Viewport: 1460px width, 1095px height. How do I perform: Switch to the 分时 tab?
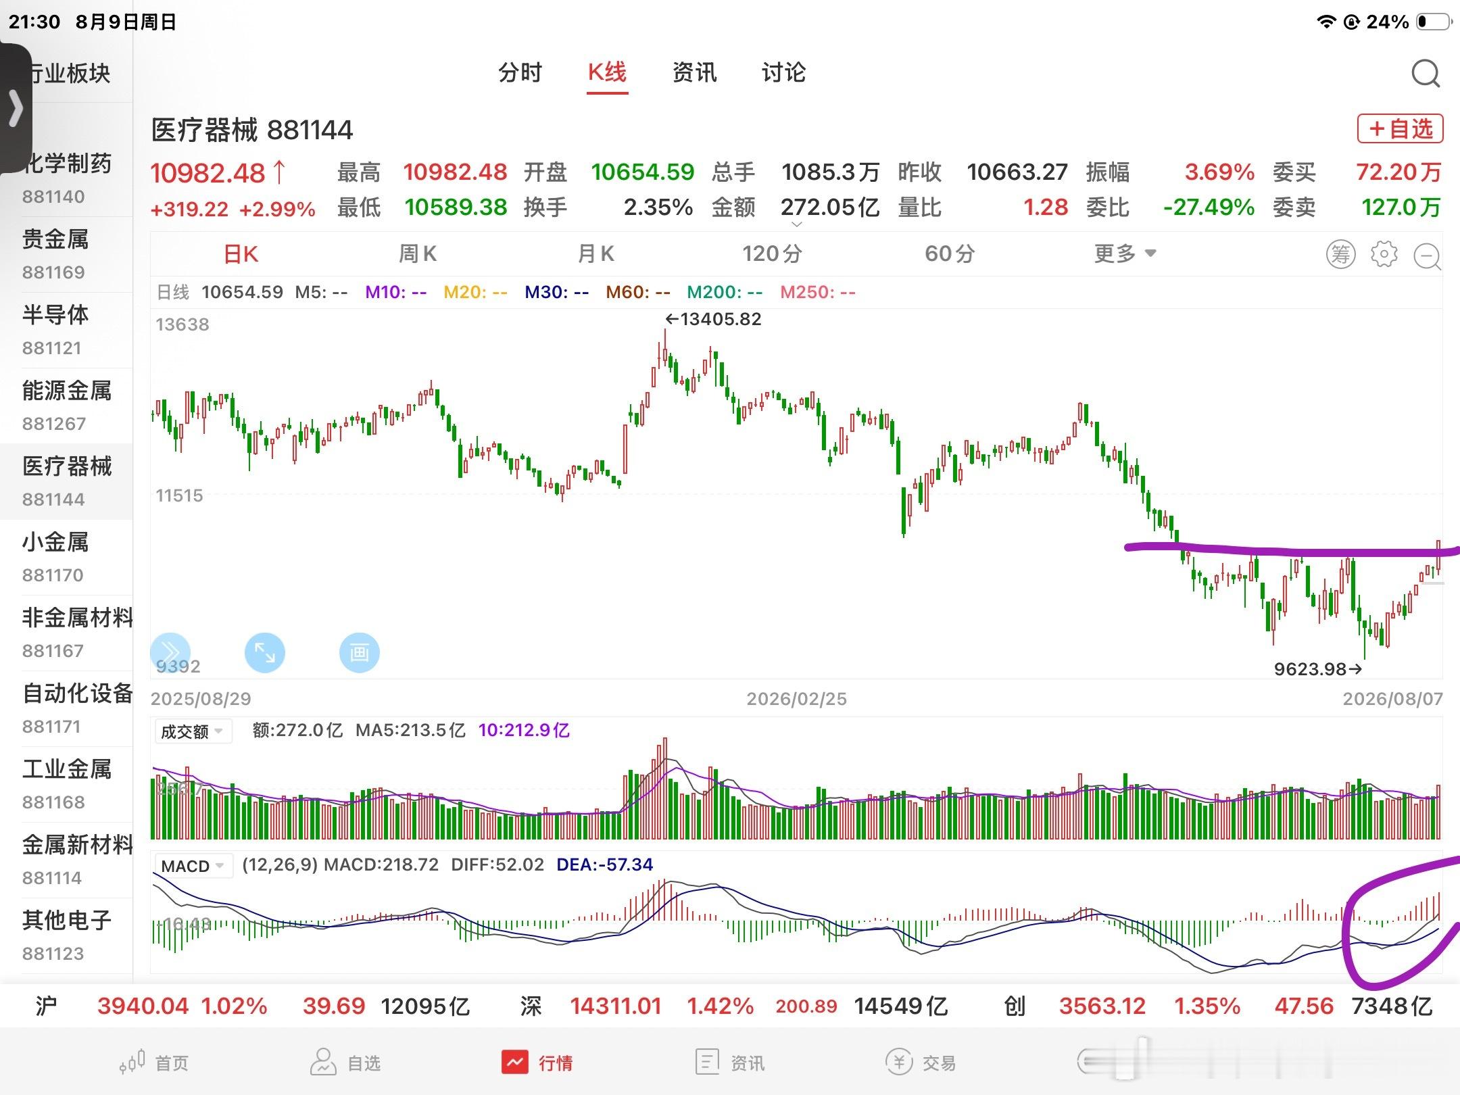point(520,72)
